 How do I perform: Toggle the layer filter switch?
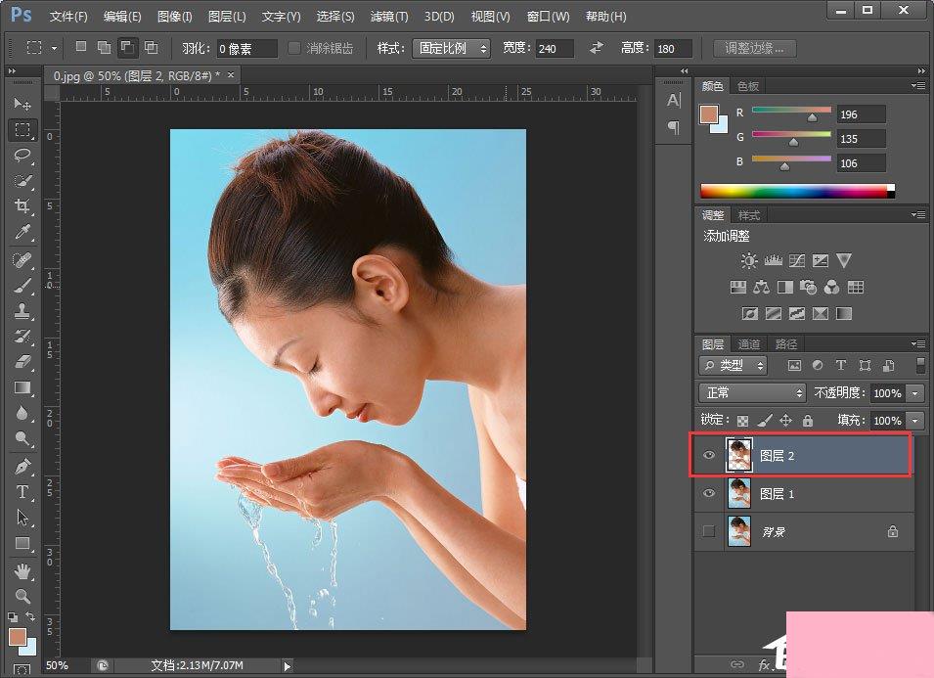pos(921,365)
